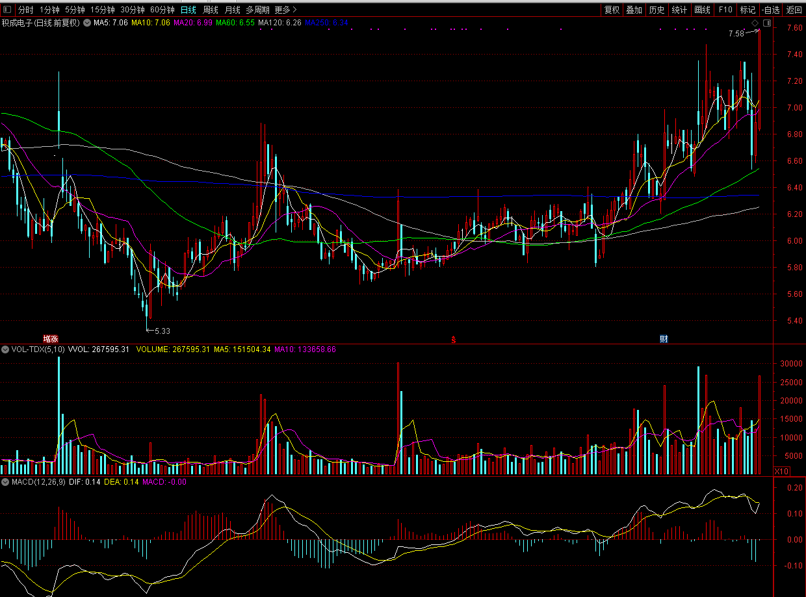Click the 增涨 event marker
The height and width of the screenshot is (597, 806).
pos(51,338)
